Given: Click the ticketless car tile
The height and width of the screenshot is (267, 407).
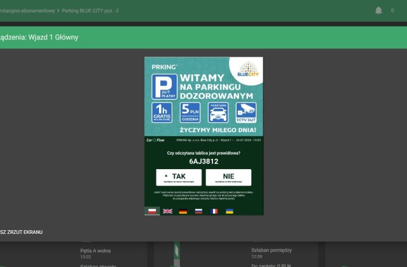Looking at the screenshot, I should (219, 113).
